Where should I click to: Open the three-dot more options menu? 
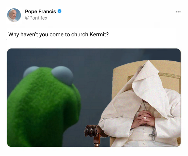178,12
